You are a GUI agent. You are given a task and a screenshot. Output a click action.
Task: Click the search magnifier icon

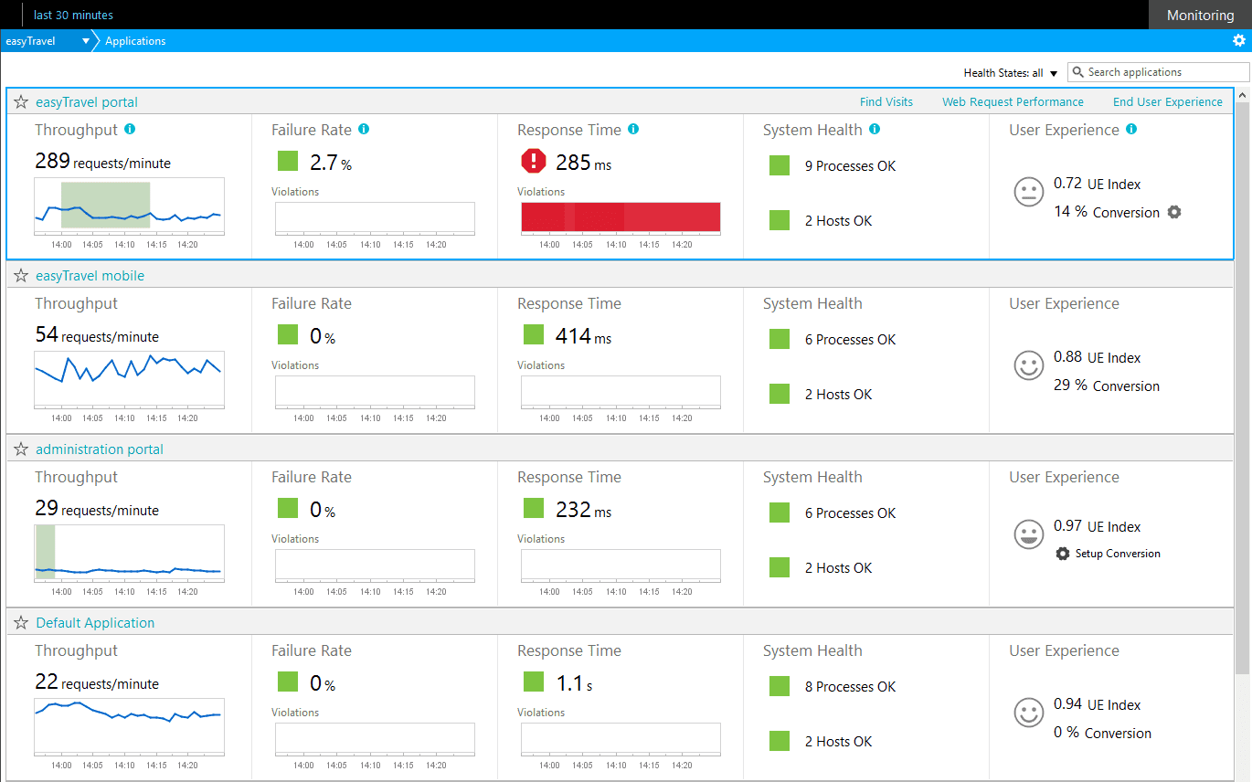pyautogui.click(x=1078, y=72)
